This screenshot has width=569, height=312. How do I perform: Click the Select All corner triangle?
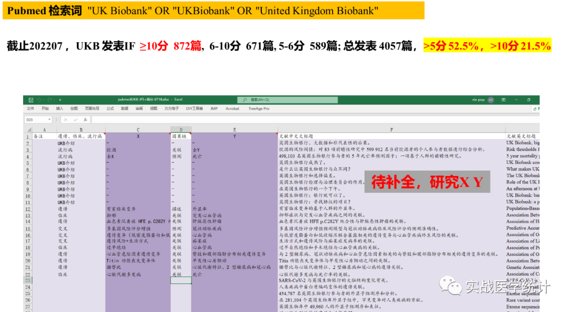28,130
